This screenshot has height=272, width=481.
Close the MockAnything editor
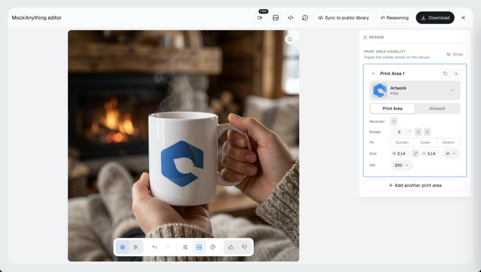click(x=463, y=18)
